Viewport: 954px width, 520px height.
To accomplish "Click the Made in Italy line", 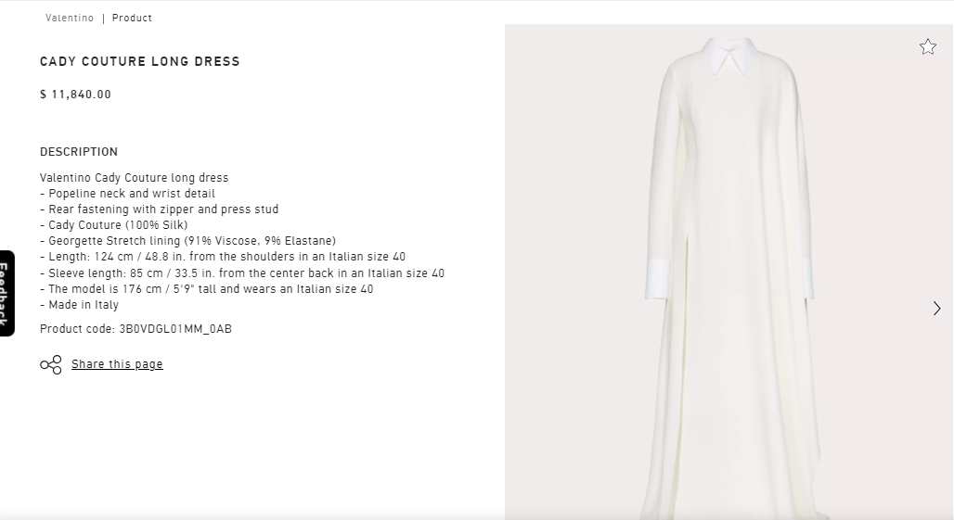I will [79, 305].
